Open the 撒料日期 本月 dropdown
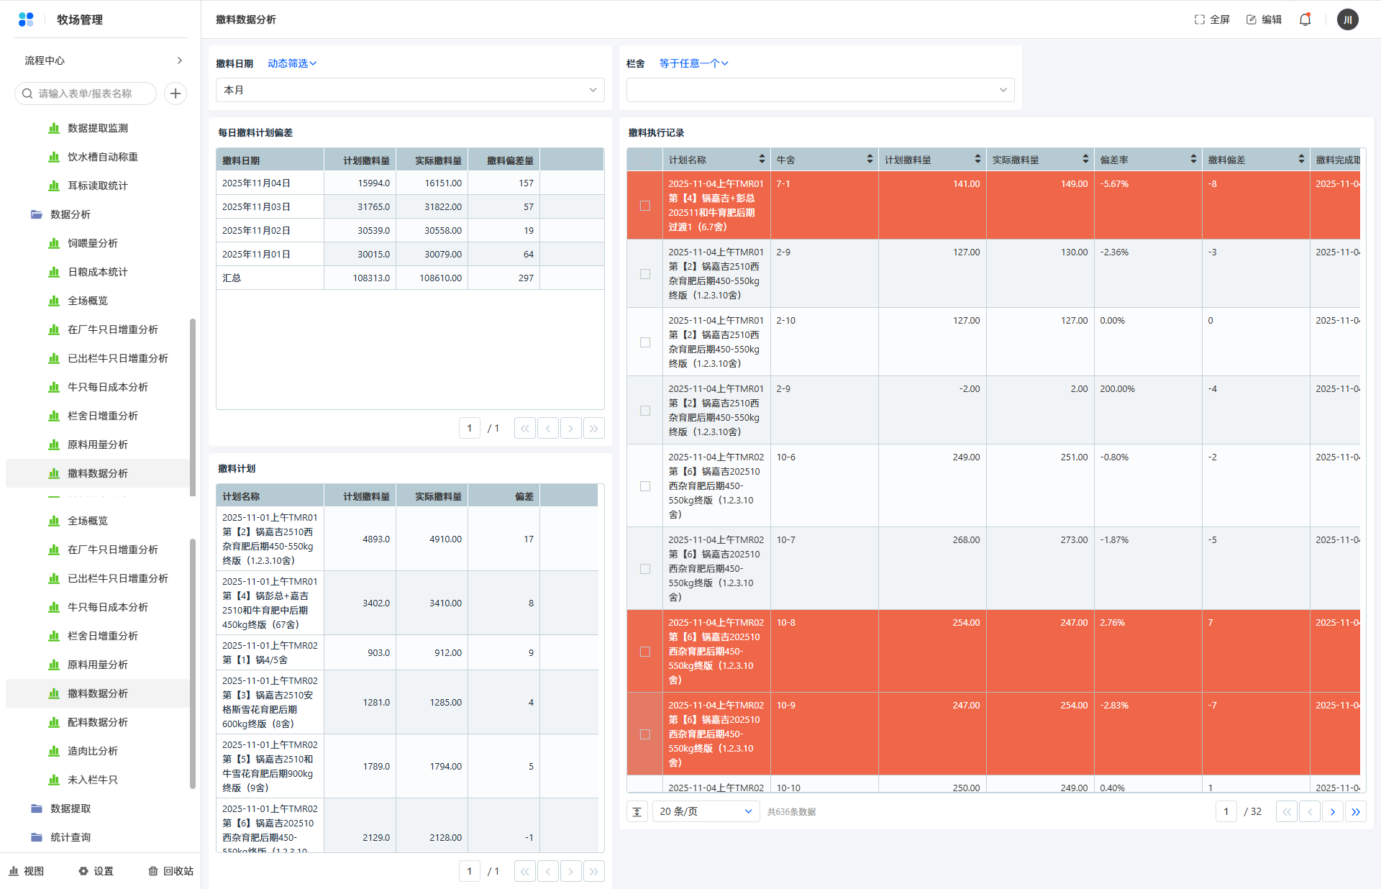Viewport: 1381px width, 889px height. coord(410,90)
